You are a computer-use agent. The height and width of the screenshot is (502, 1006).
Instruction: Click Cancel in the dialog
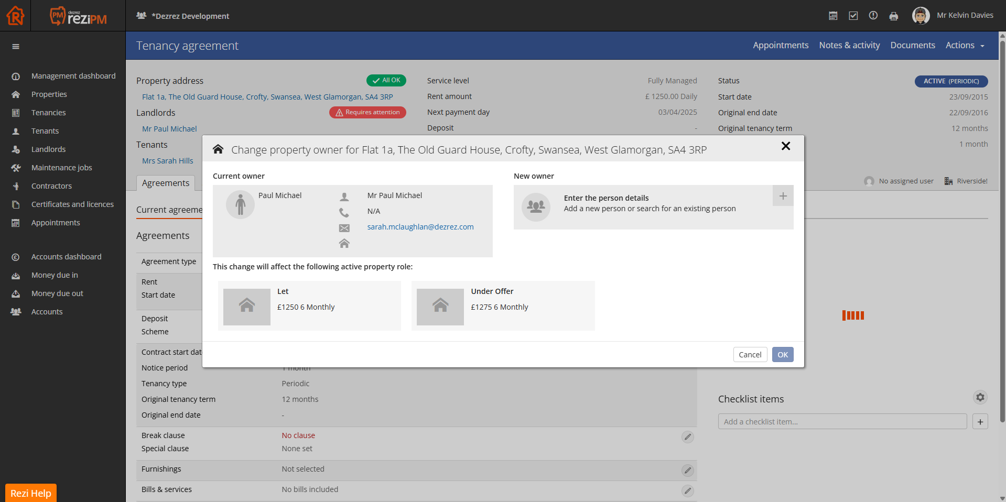[x=750, y=355]
